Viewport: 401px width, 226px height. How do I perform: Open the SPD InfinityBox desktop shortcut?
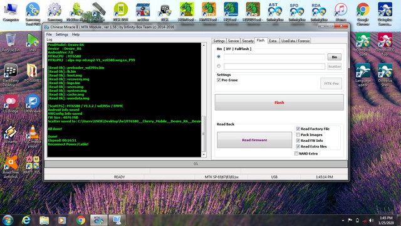pos(296,11)
